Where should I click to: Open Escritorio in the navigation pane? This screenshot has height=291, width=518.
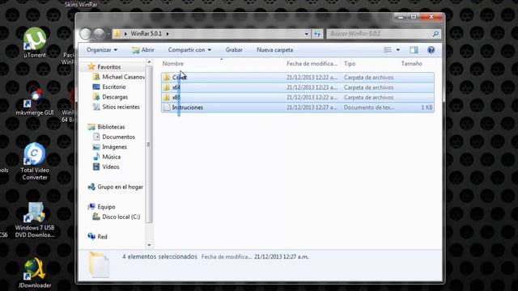coord(109,86)
